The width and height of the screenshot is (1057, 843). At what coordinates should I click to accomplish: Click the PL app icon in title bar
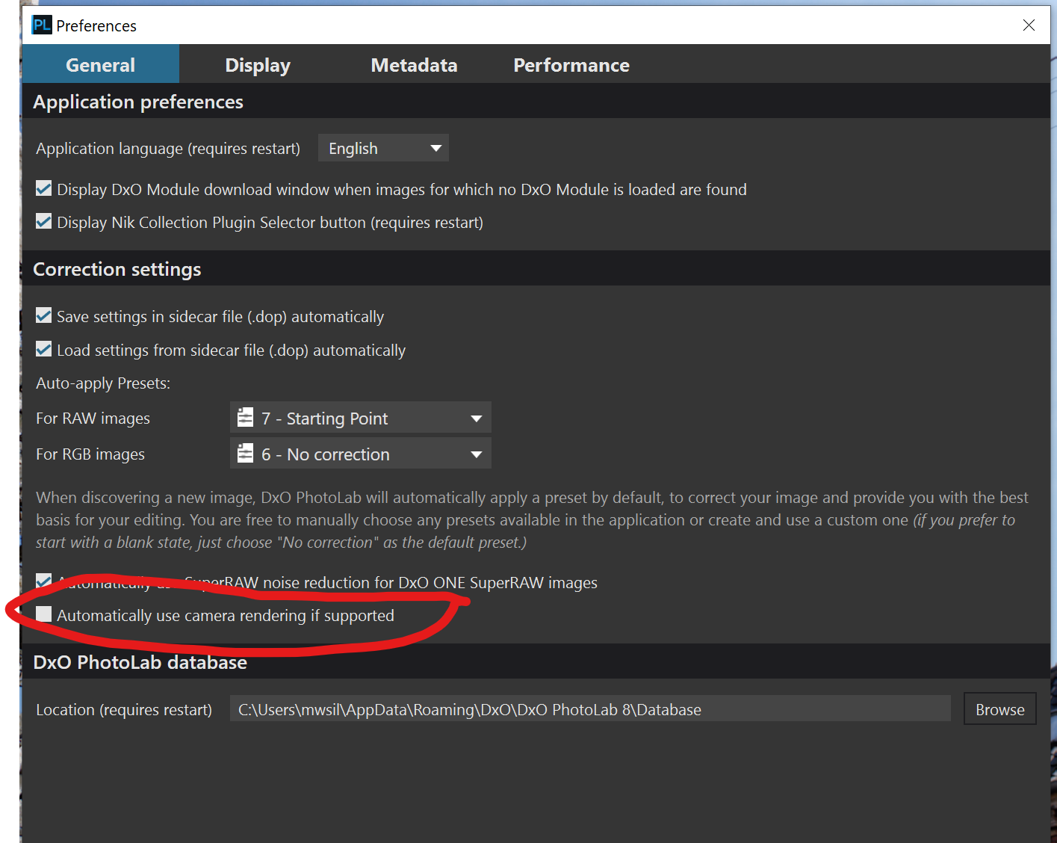42,25
